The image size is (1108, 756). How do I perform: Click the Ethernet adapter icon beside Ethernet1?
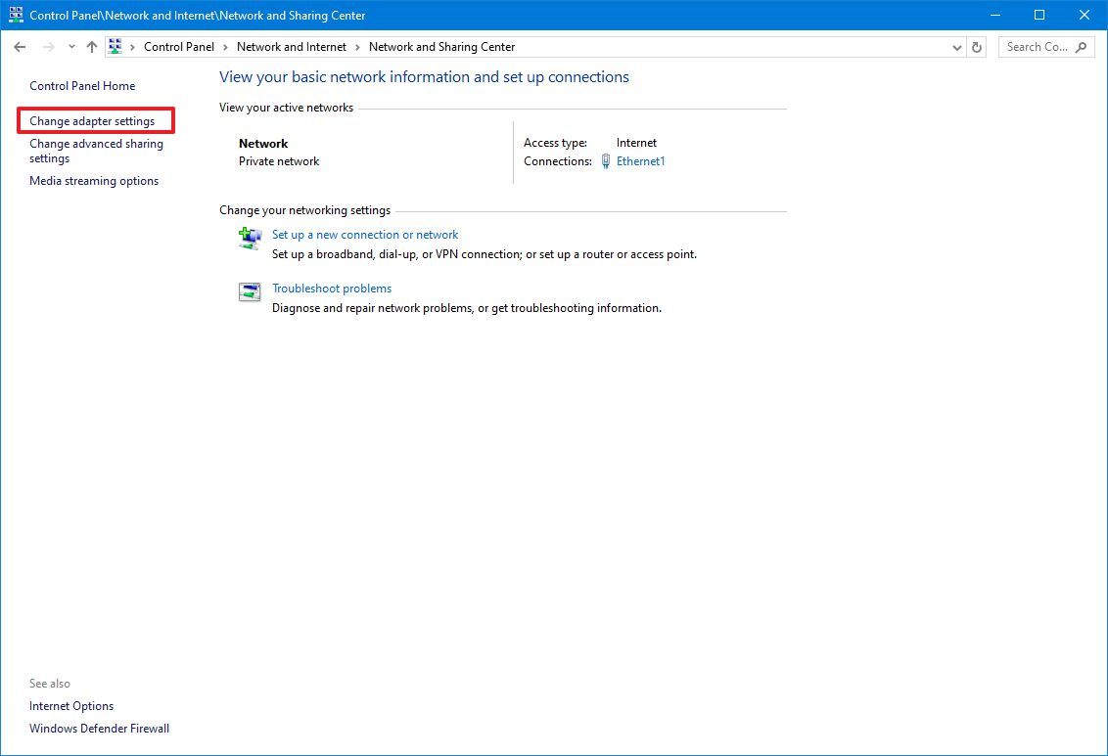coord(604,161)
